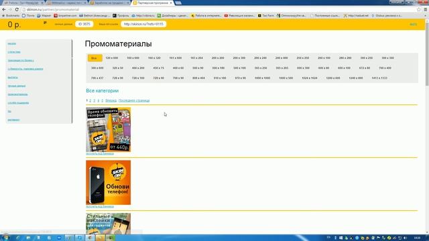Jump to Последняя страница
The image size is (429, 241).
click(x=134, y=100)
